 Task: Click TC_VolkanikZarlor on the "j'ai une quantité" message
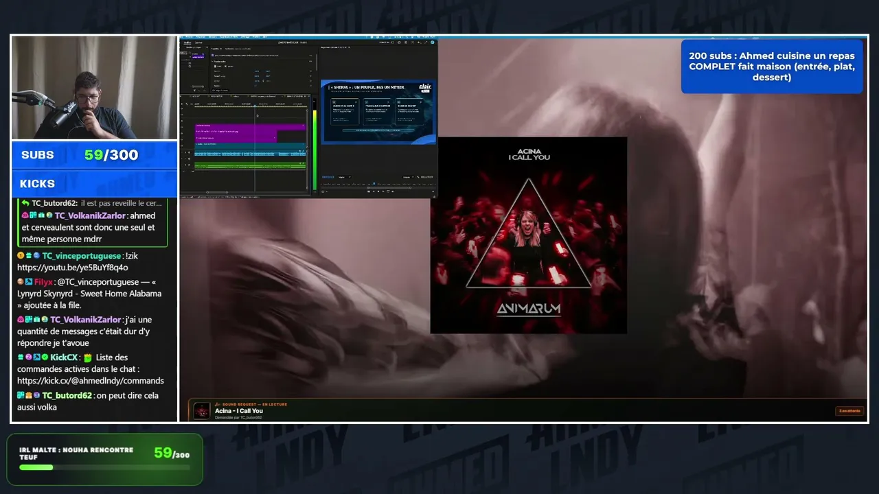click(x=86, y=320)
